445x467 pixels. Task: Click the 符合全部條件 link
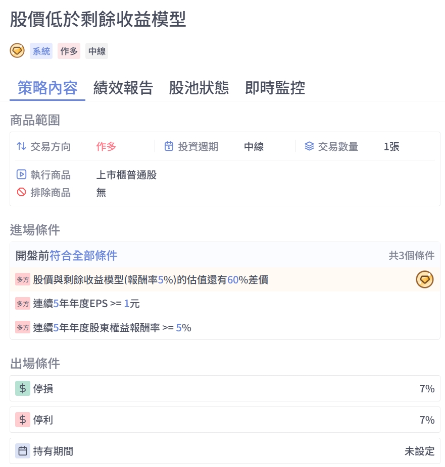tap(83, 255)
